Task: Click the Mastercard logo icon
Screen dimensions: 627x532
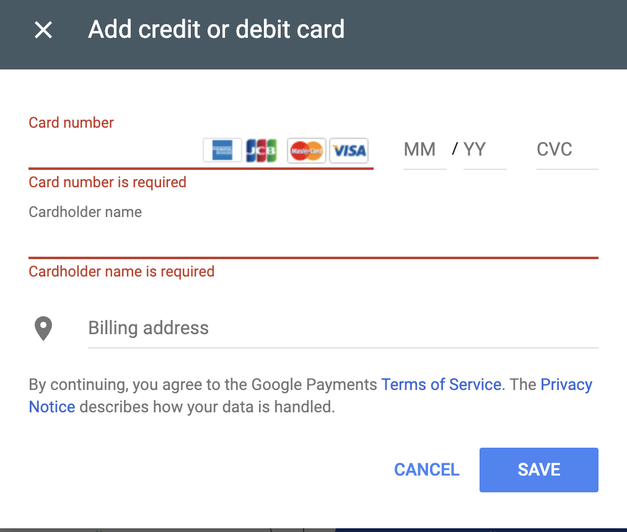Action: pos(307,150)
